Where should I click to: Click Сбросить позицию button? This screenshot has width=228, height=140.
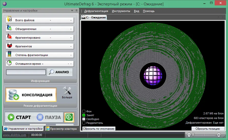click(208, 129)
